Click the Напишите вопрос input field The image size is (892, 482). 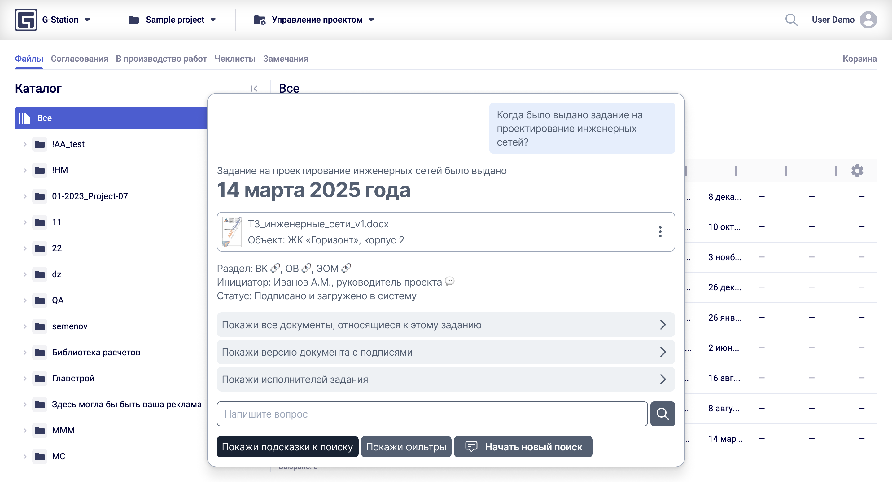pos(432,414)
